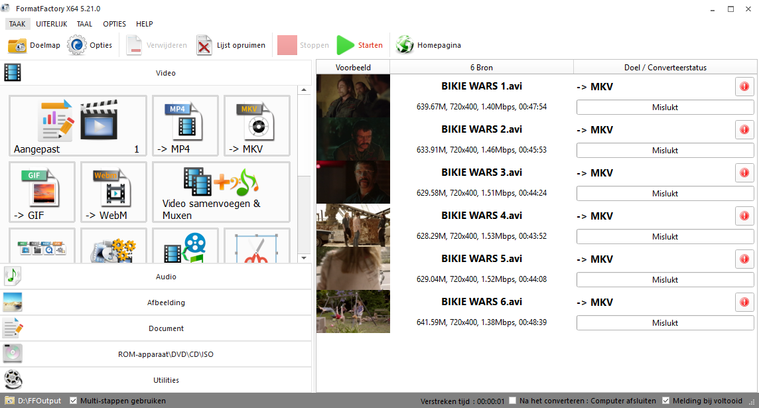Click the Verstreken tijd : 00:00:01 text
Image resolution: width=759 pixels, height=408 pixels.
[x=462, y=401]
